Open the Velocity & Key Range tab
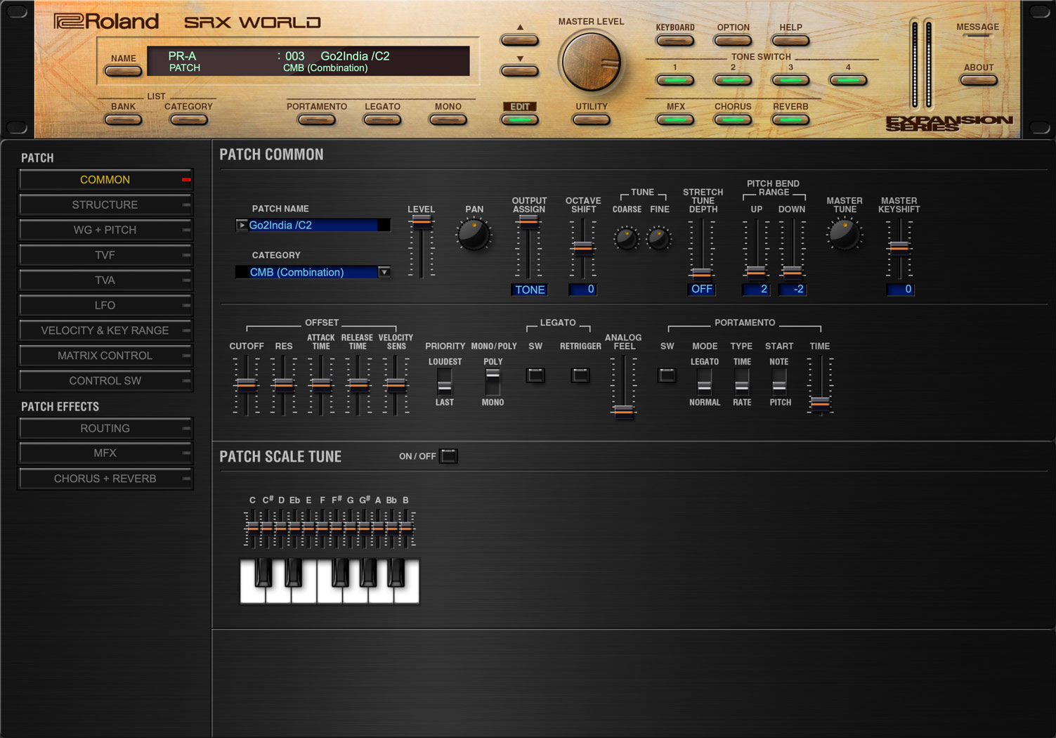Image resolution: width=1056 pixels, height=738 pixels. [x=105, y=330]
